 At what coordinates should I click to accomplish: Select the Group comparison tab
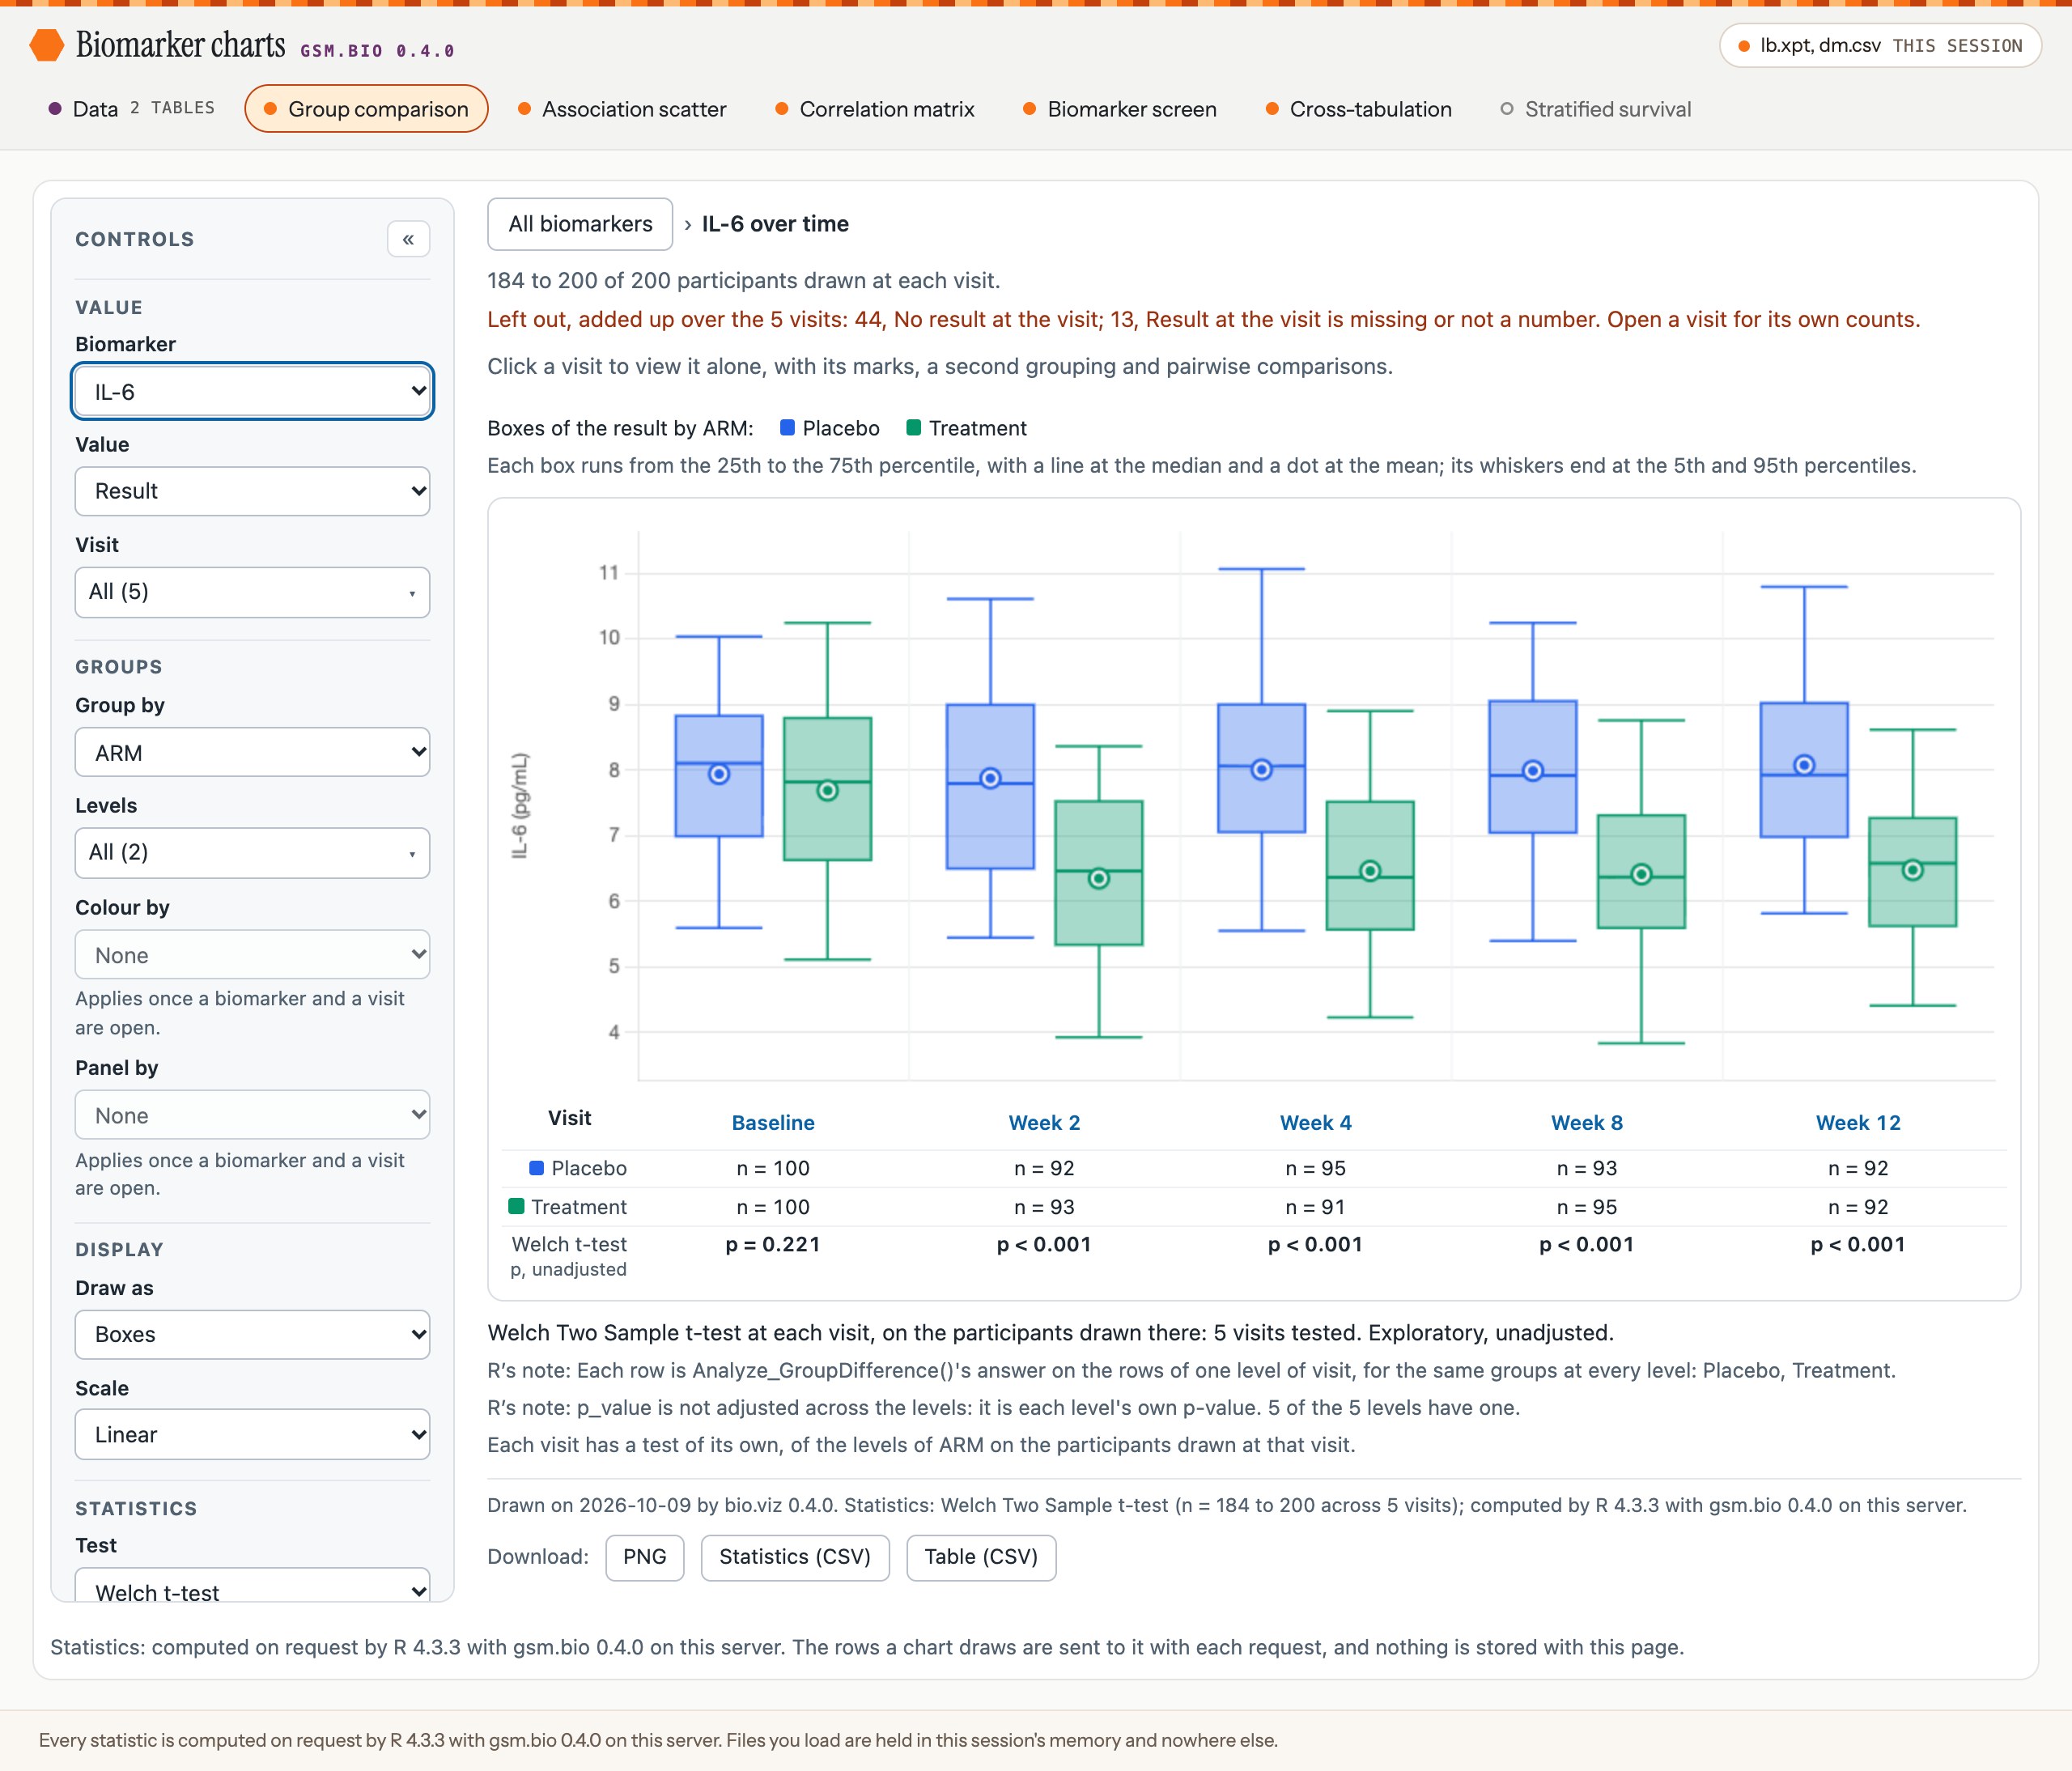click(x=366, y=109)
